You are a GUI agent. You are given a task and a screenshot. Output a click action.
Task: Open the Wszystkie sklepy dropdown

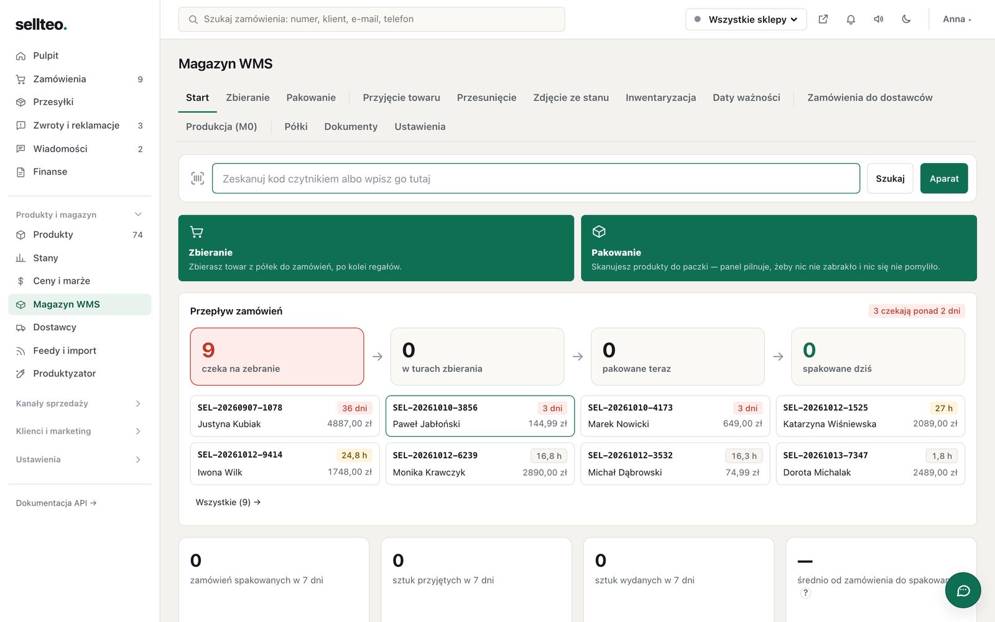(746, 19)
